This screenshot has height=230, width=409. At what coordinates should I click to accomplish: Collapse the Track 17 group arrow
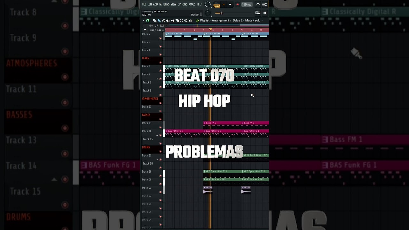(157, 159)
